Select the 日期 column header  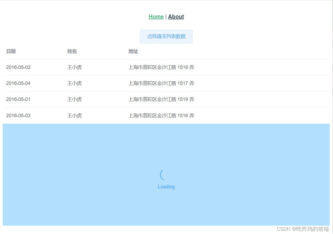point(11,51)
